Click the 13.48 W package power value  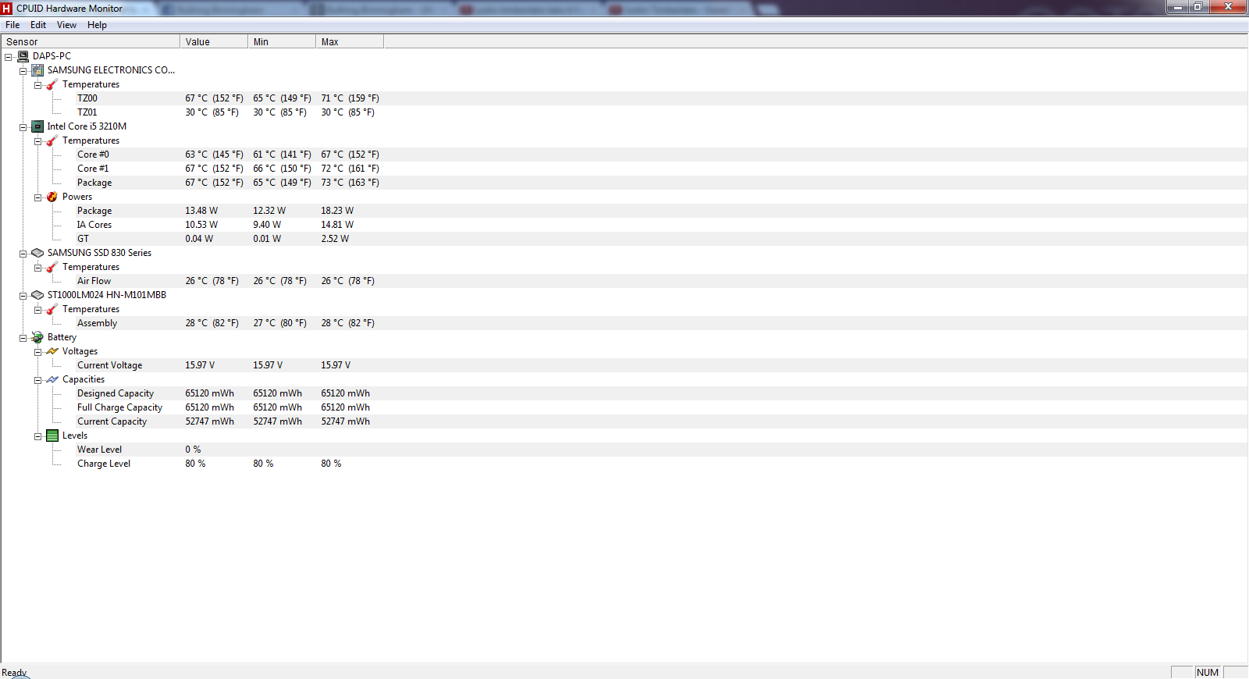tap(201, 211)
